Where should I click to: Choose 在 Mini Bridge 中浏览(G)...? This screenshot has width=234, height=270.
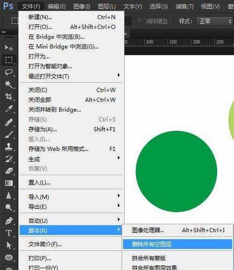click(x=71, y=47)
